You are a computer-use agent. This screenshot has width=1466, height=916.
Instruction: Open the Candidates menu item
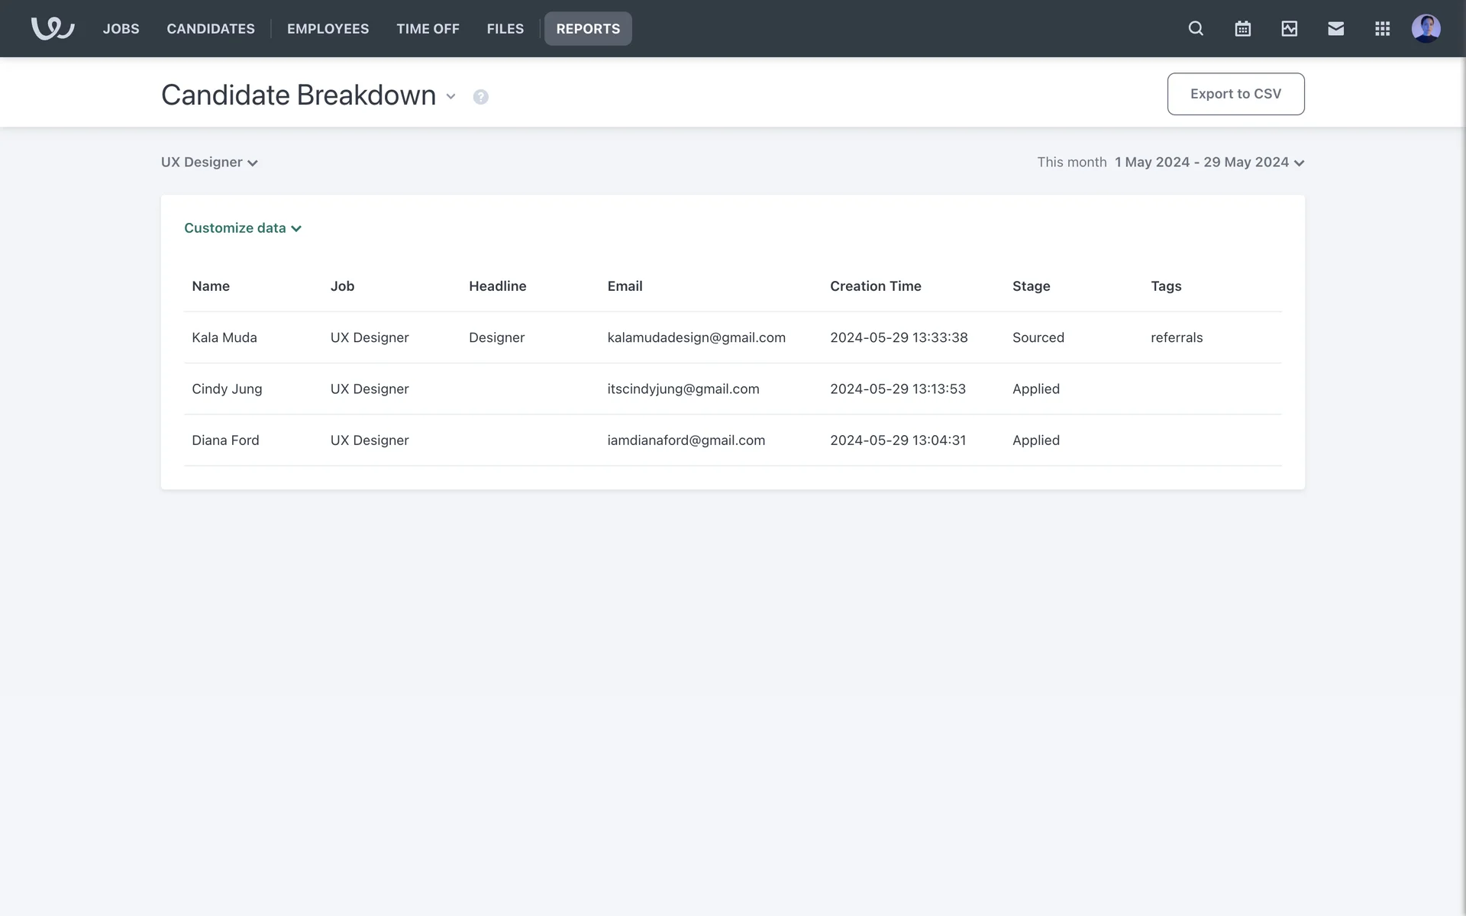211,28
